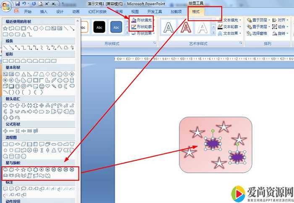Apply the blue Abc shape style

coord(116,28)
